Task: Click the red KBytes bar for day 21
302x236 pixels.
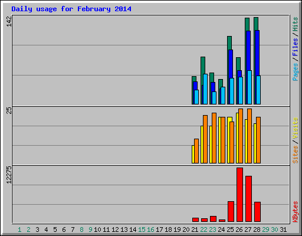Action: 195,219
